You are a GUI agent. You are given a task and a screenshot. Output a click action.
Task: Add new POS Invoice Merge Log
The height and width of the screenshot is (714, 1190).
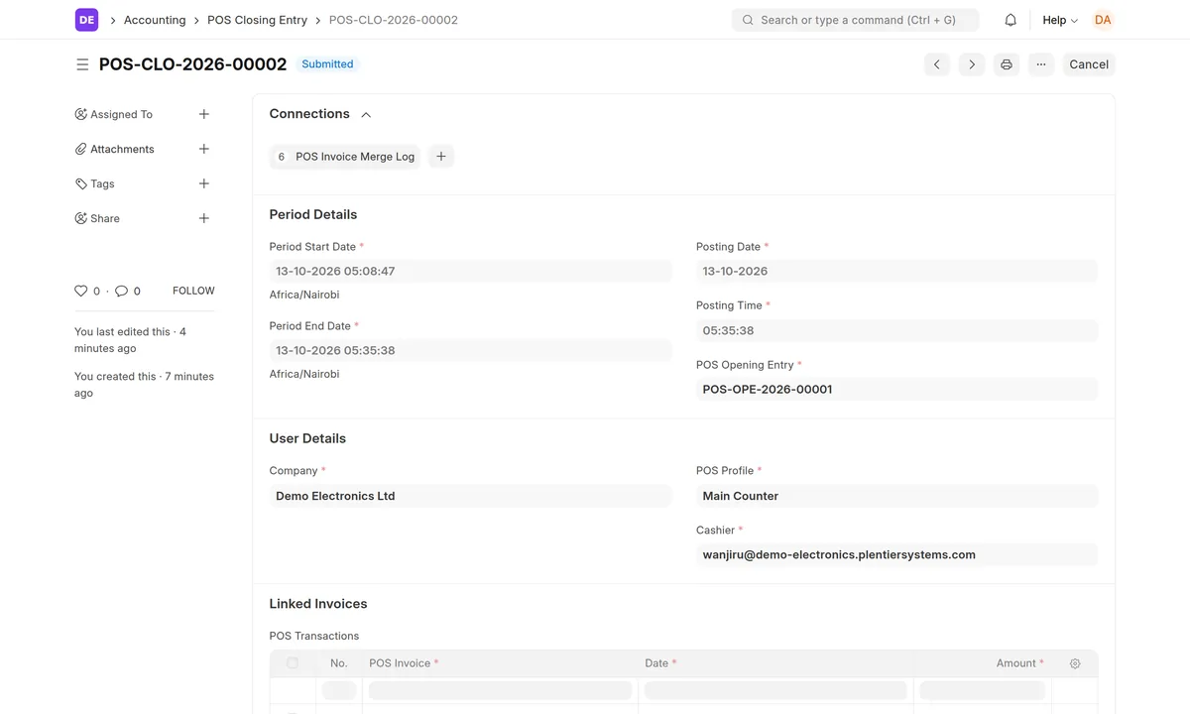(441, 157)
